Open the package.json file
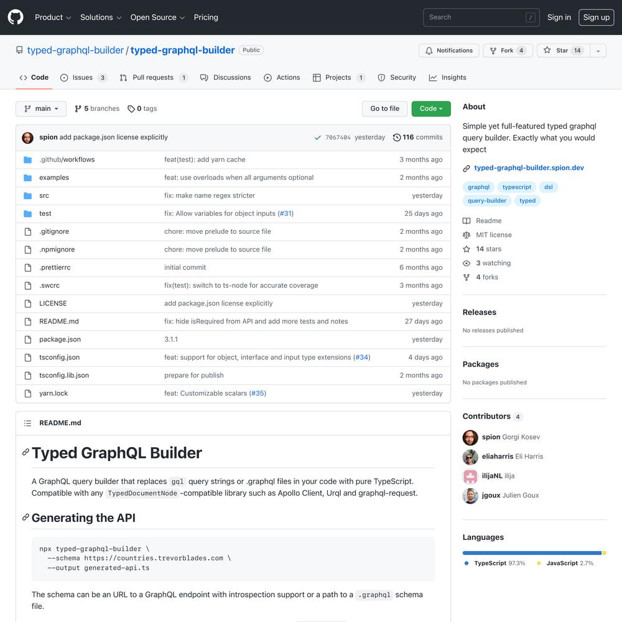622x622 pixels. tap(60, 340)
